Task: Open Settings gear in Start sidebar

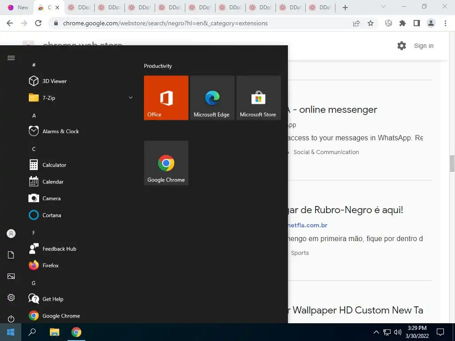Action: click(x=11, y=297)
